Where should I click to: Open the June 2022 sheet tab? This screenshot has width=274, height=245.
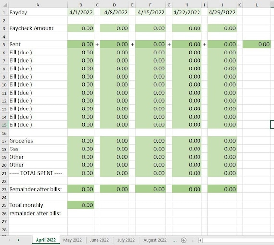point(99,240)
